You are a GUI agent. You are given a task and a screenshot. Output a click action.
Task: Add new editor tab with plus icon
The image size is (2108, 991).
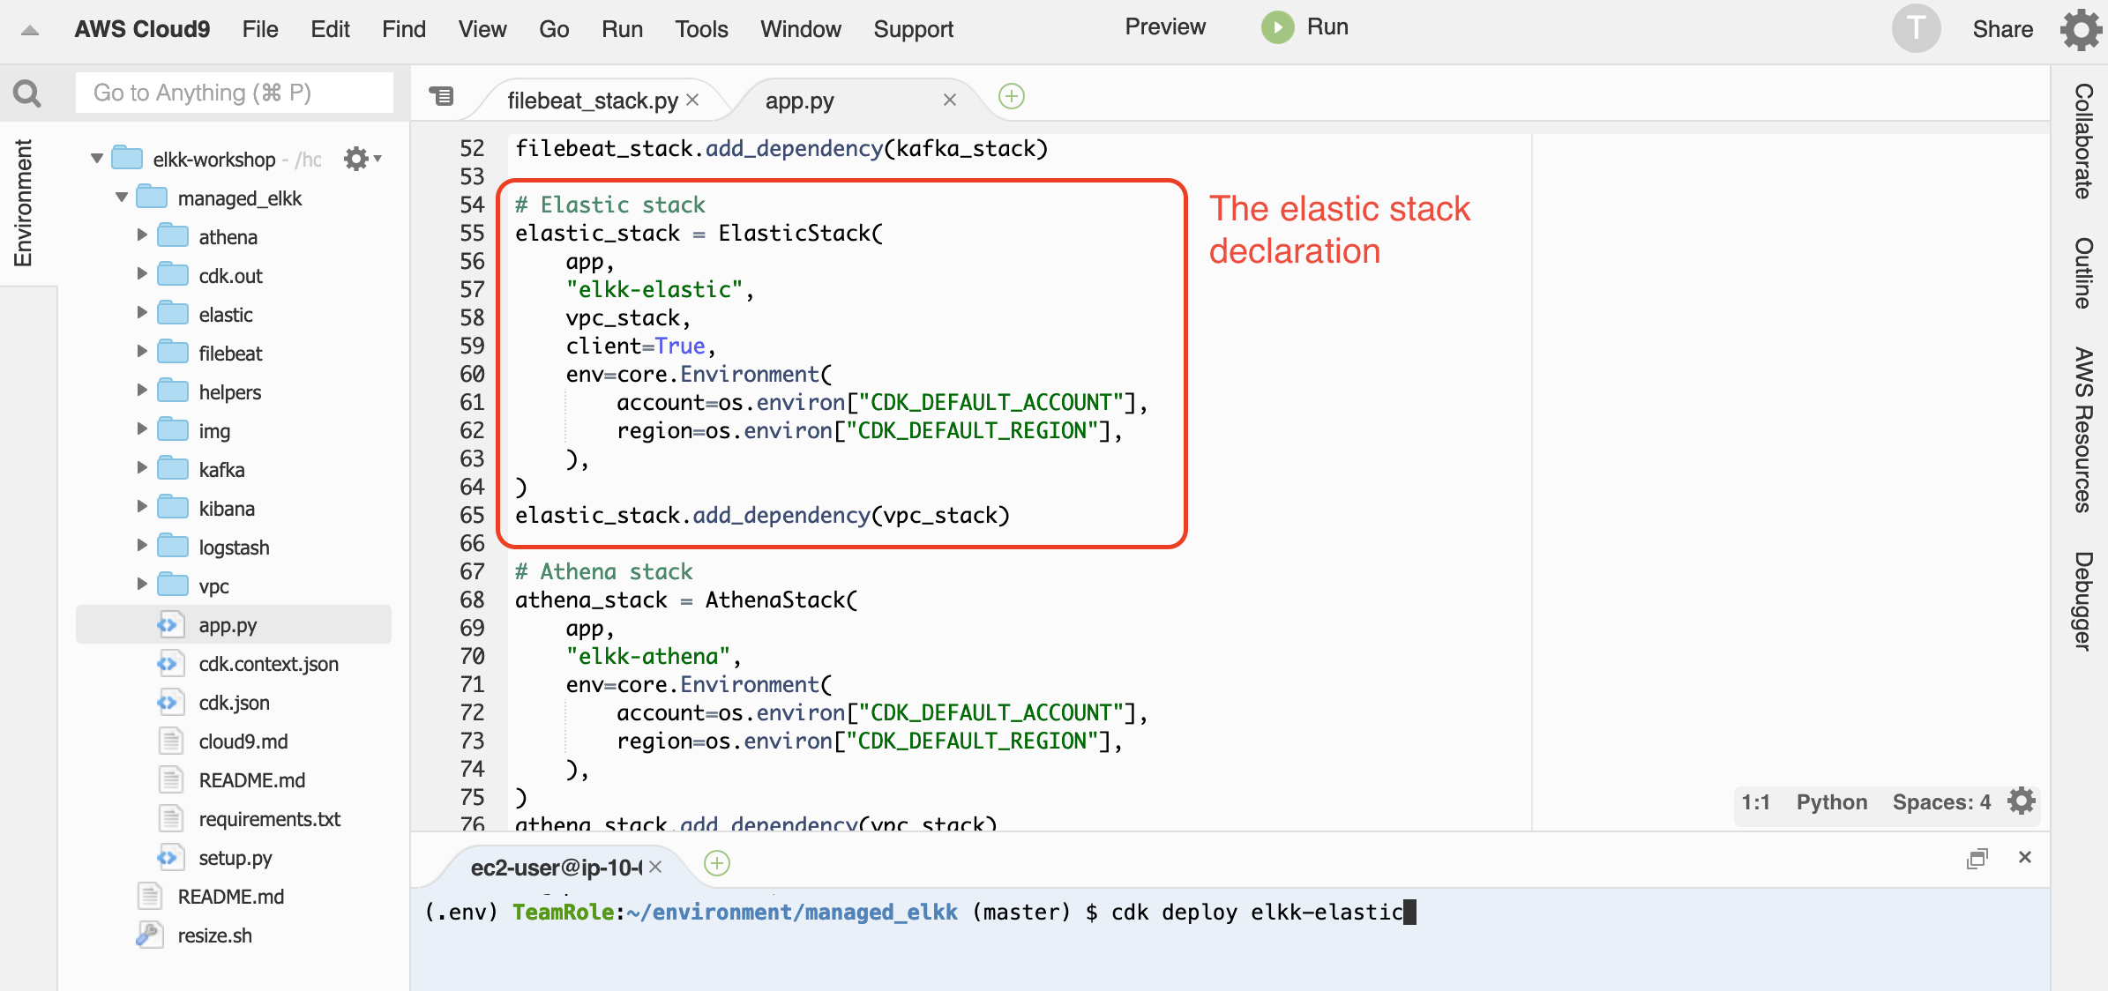point(1012,96)
